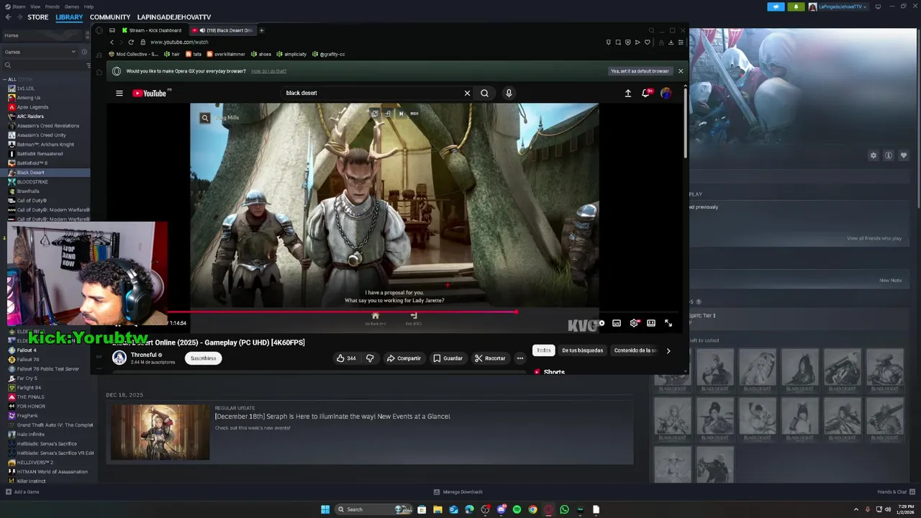Switch player to theater mode
Screen dimensions: 921x518
651,323
